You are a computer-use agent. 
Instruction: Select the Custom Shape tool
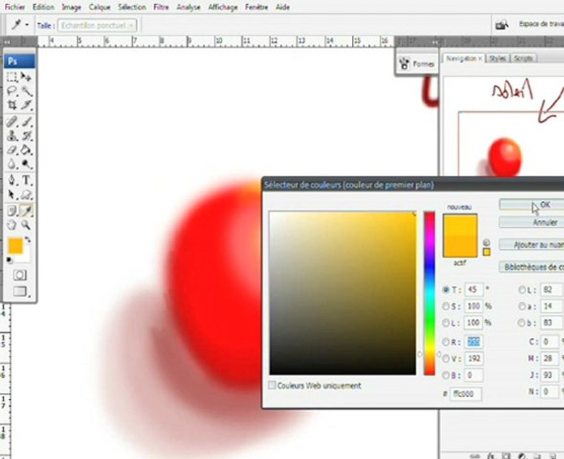pyautogui.click(x=26, y=194)
